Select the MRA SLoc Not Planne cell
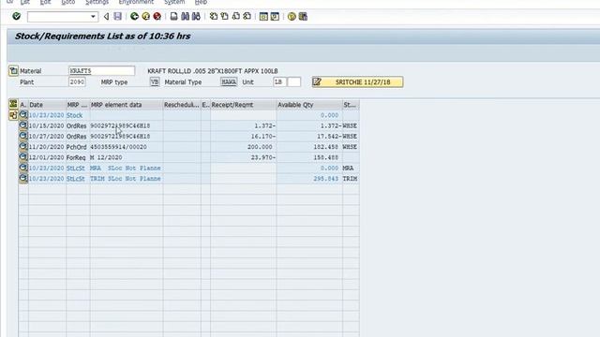 [x=126, y=168]
